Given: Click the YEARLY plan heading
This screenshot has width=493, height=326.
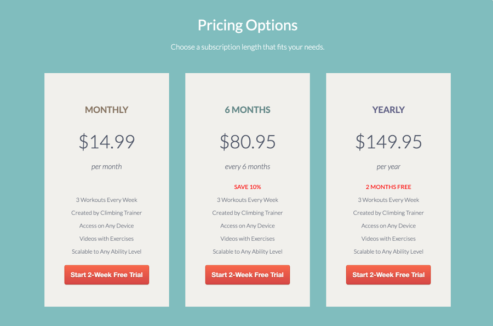Looking at the screenshot, I should tap(388, 109).
